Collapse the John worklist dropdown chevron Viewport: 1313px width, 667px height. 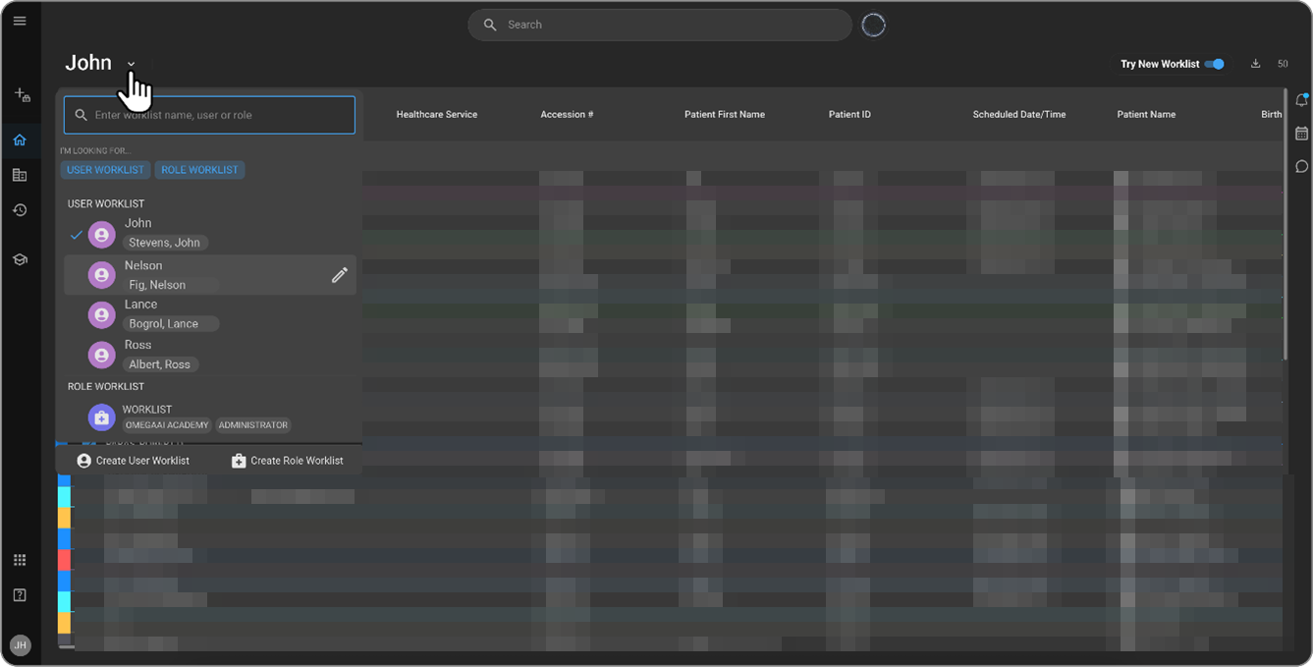click(131, 63)
